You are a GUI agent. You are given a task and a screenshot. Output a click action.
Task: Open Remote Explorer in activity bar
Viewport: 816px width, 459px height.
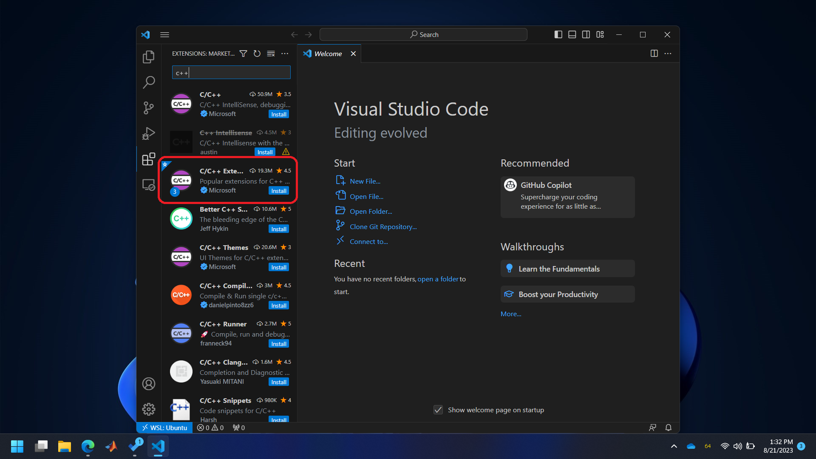148,185
